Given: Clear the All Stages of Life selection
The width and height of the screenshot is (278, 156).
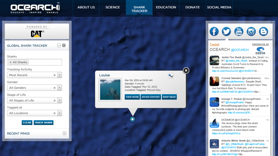Looking at the screenshot, I should [x=55, y=100].
